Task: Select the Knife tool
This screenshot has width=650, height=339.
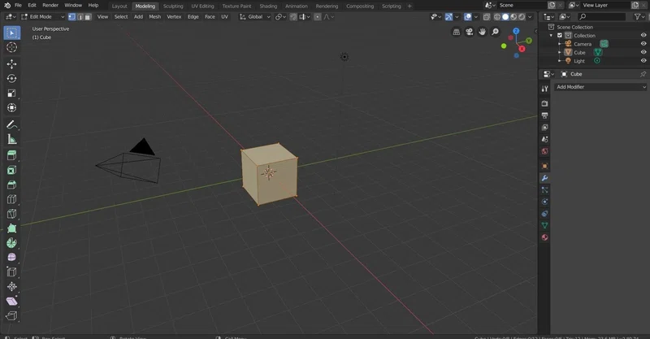Action: (x=11, y=214)
